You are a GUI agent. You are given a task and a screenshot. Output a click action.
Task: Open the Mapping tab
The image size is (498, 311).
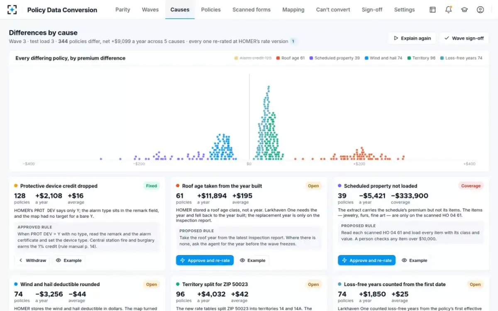coord(293,10)
